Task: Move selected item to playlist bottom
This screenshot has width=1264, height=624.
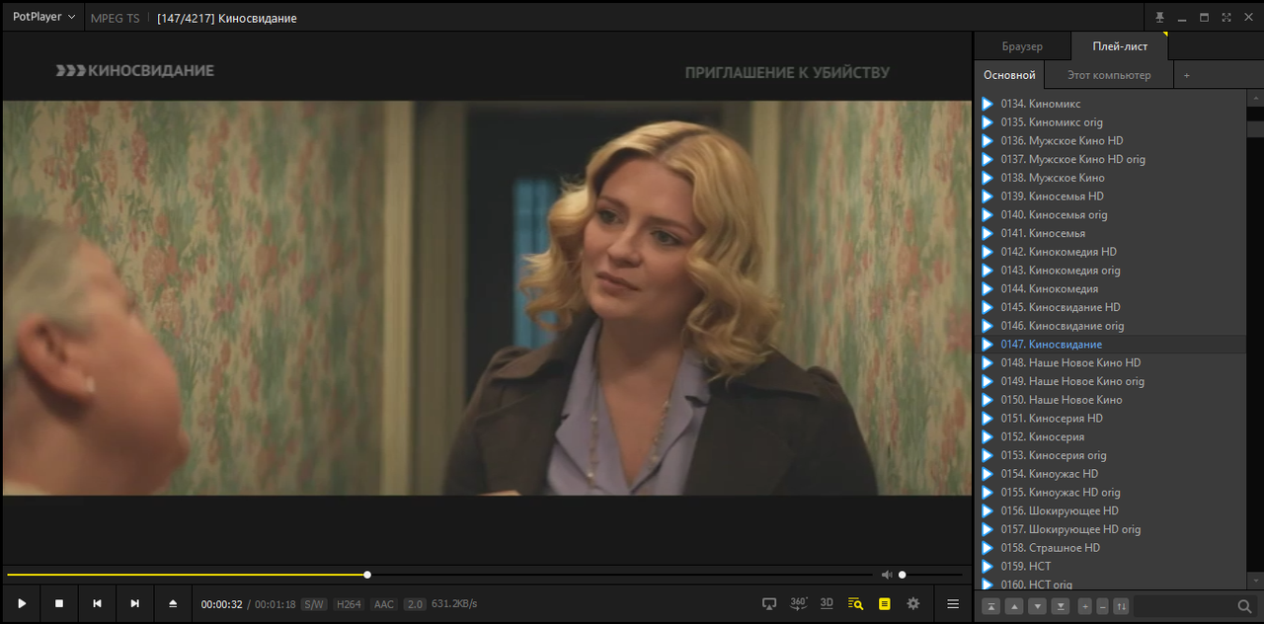Action: [1061, 606]
